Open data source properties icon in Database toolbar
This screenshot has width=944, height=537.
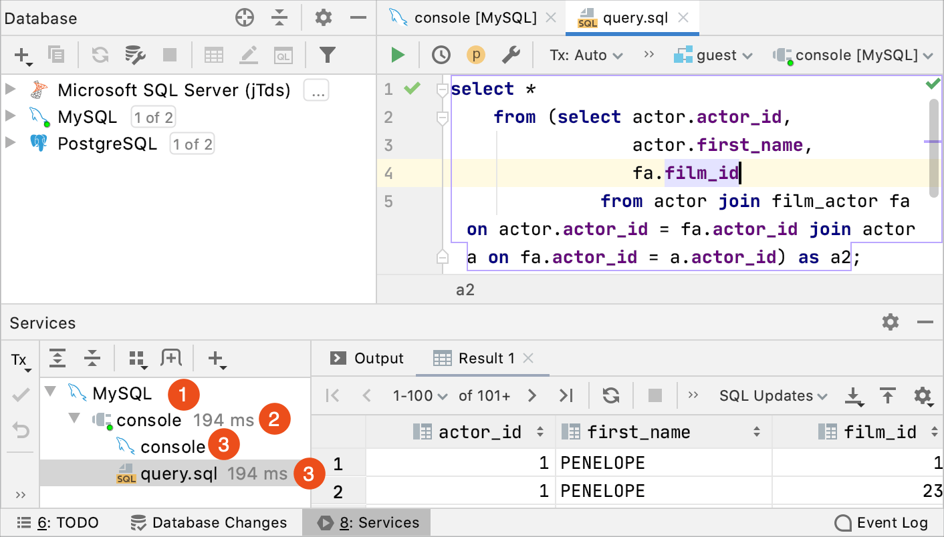[x=136, y=55]
